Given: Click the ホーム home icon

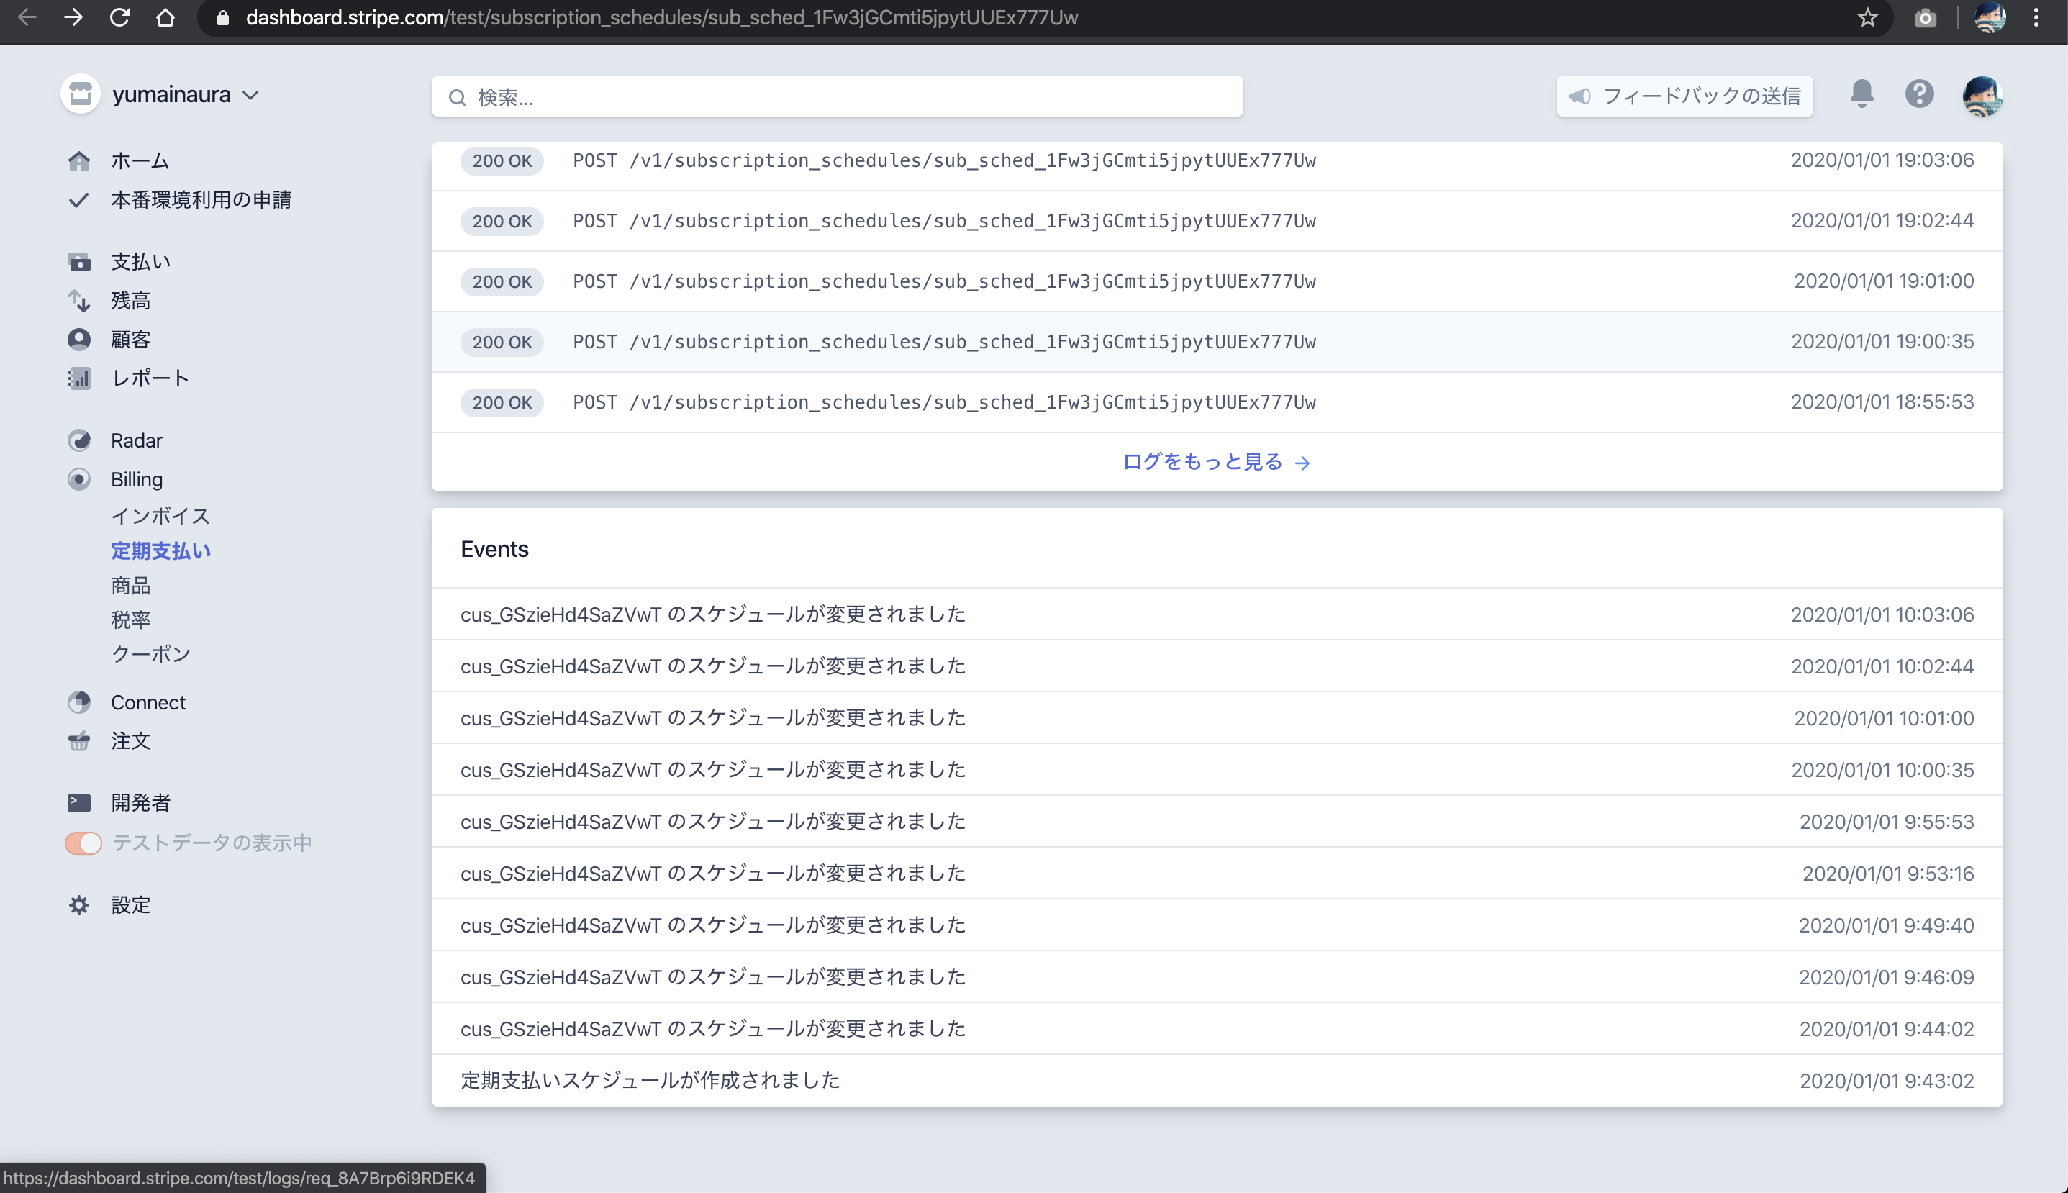Looking at the screenshot, I should 78,160.
